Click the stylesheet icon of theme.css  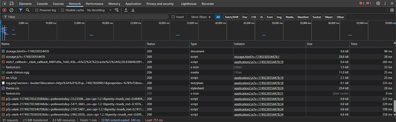(x=3, y=88)
